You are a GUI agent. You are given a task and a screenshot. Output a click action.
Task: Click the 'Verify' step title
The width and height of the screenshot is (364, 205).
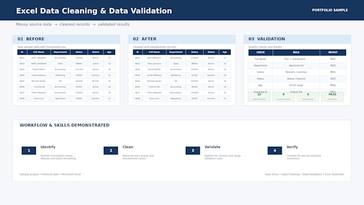[292, 147]
